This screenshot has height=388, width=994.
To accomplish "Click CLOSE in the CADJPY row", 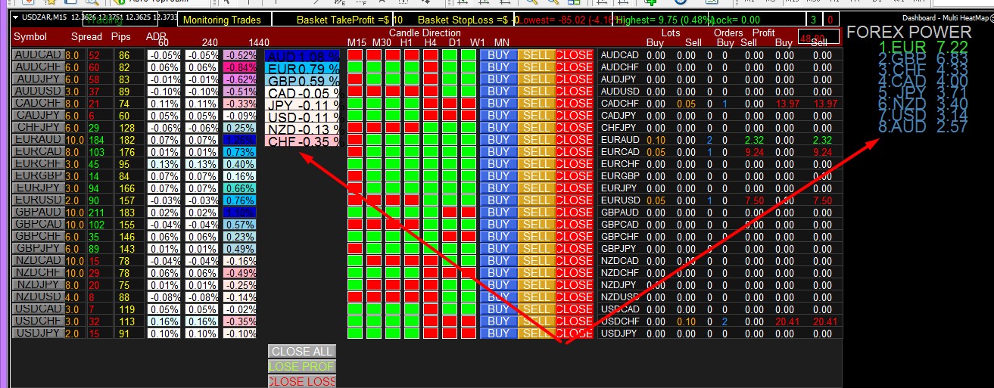I will click(x=575, y=116).
